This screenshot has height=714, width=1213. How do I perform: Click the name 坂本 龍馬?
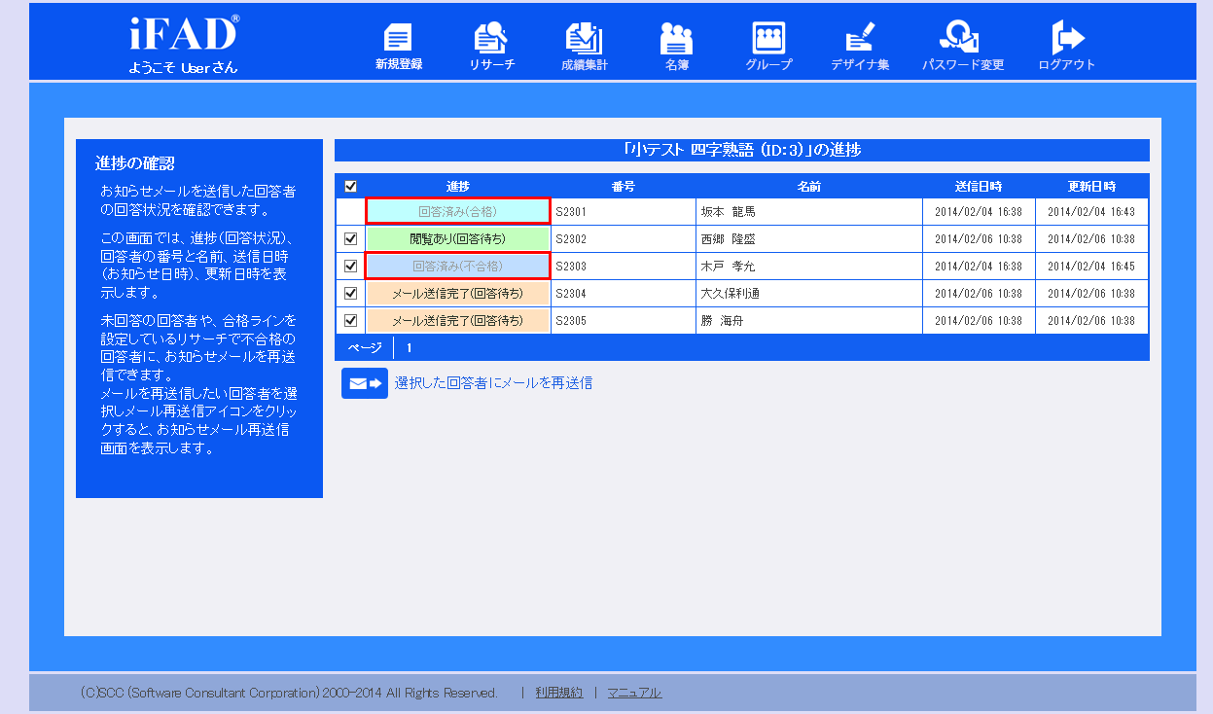pos(729,211)
